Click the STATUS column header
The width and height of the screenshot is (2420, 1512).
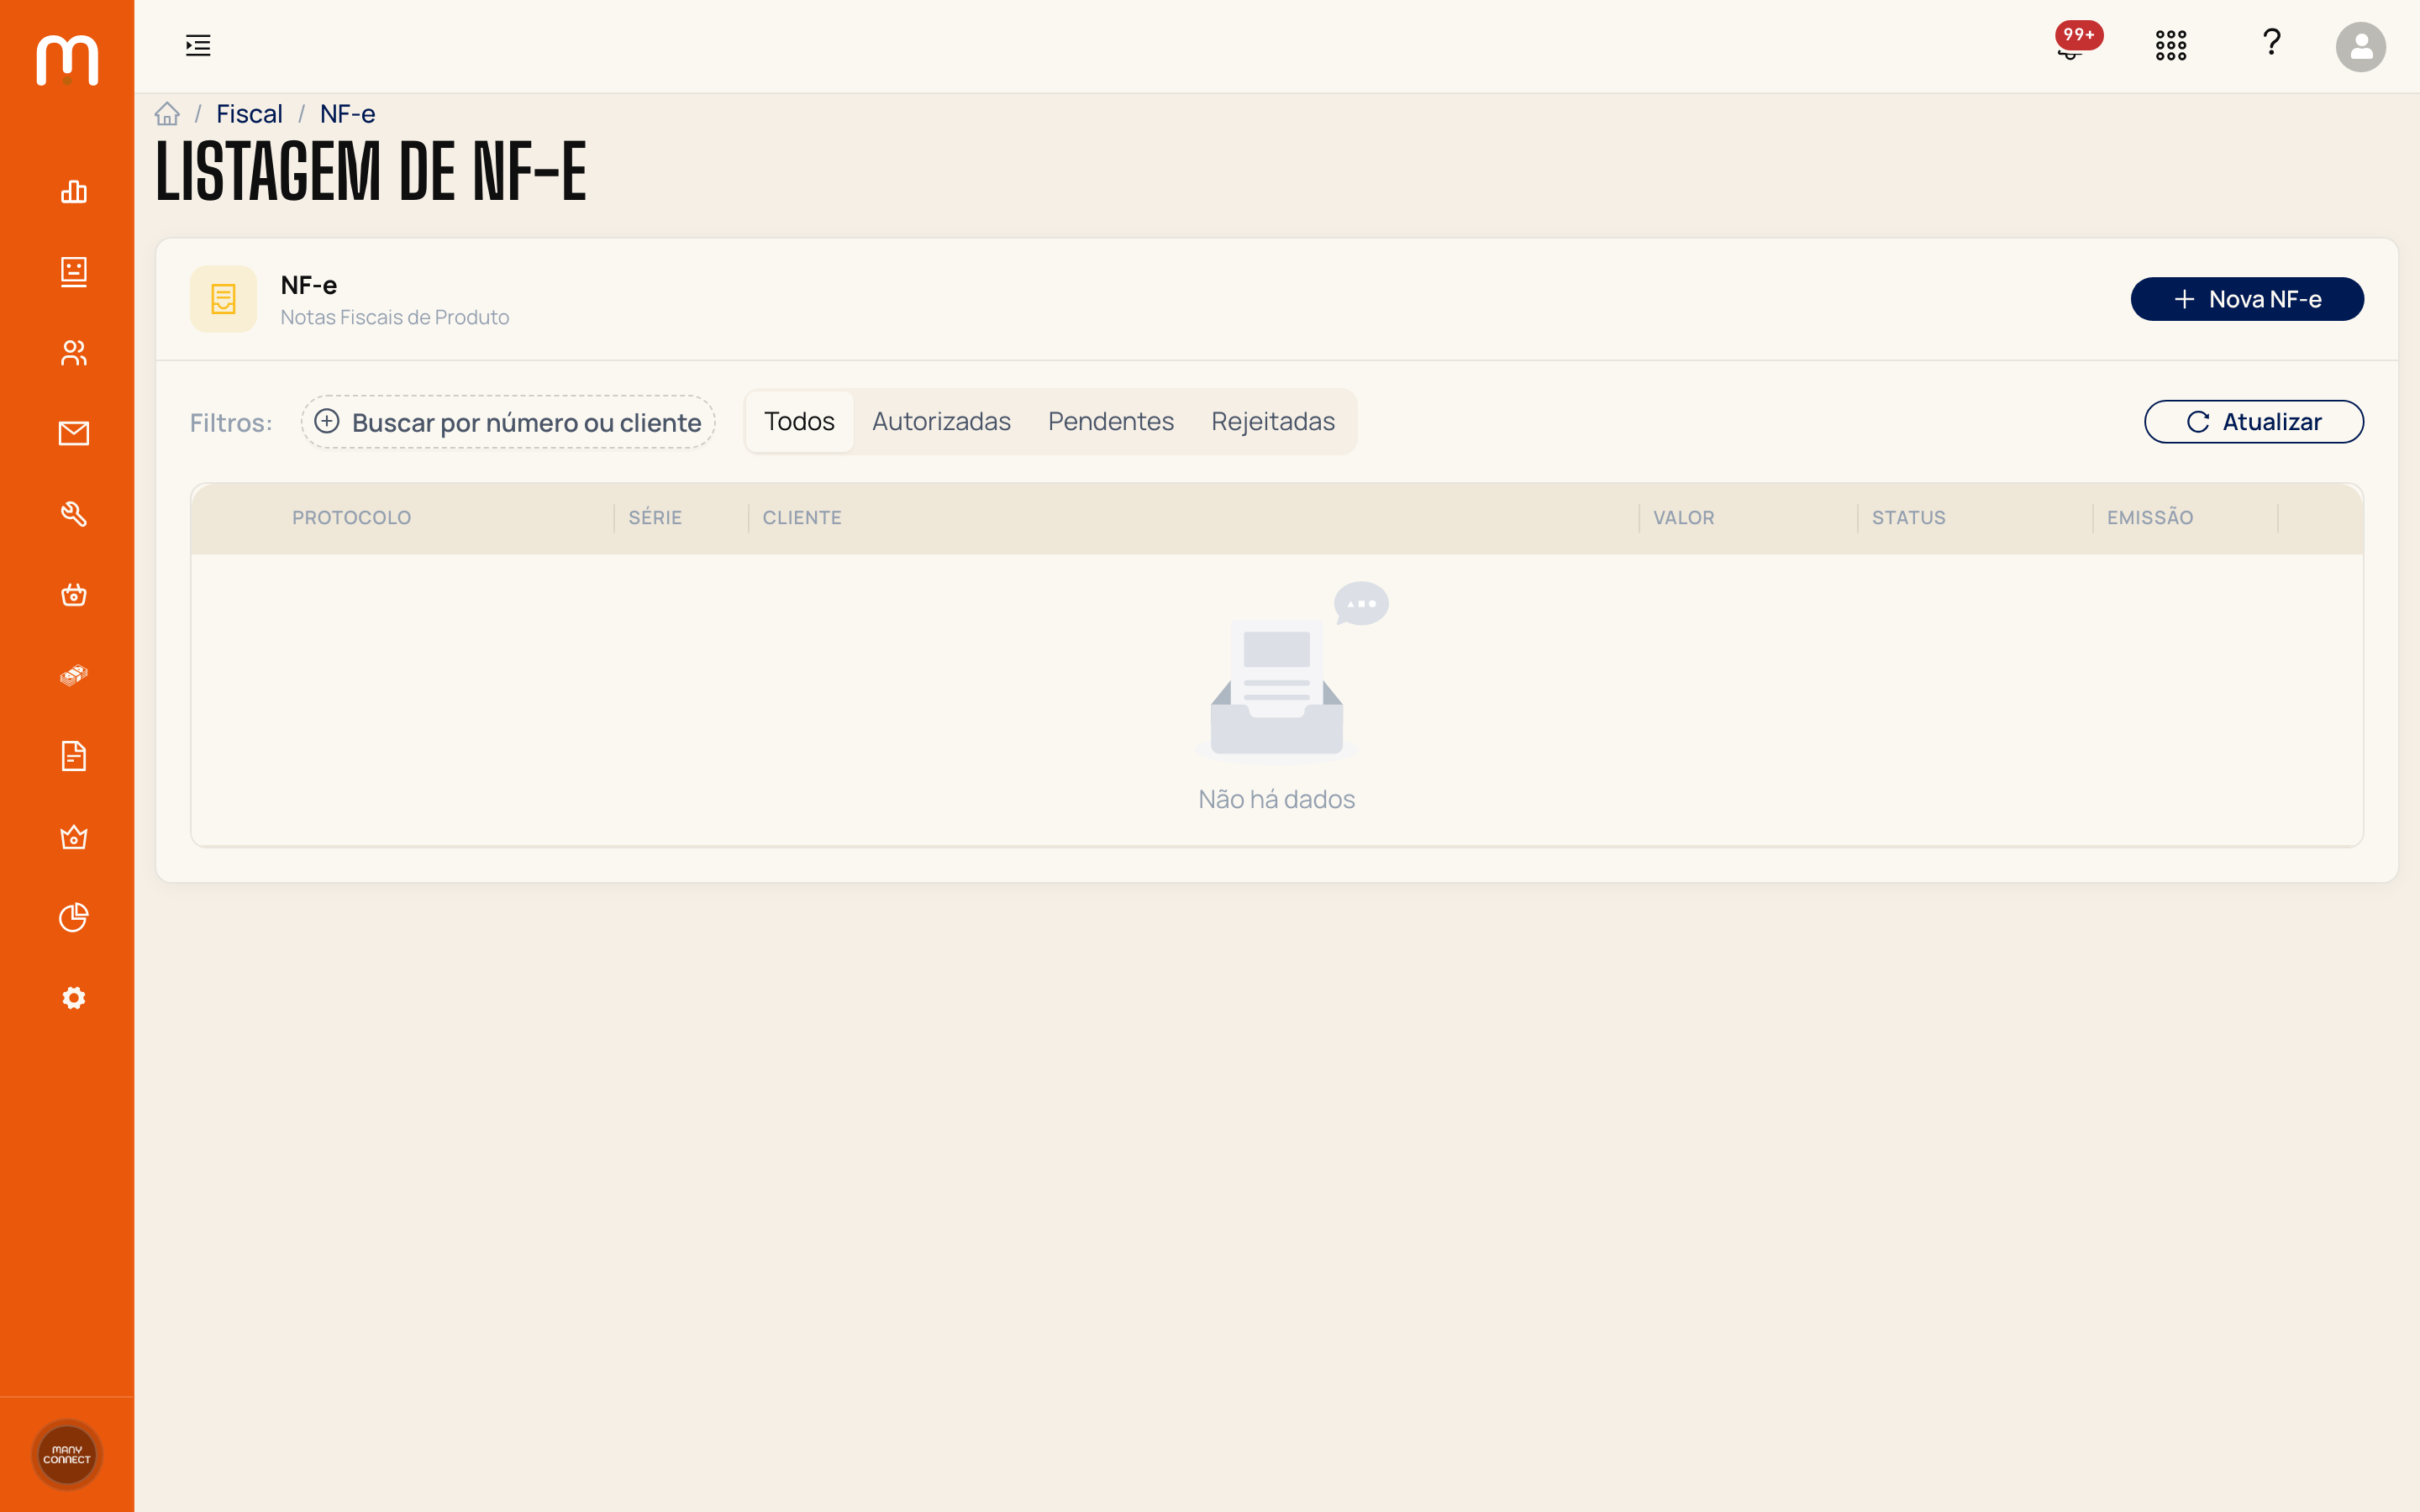point(1908,518)
